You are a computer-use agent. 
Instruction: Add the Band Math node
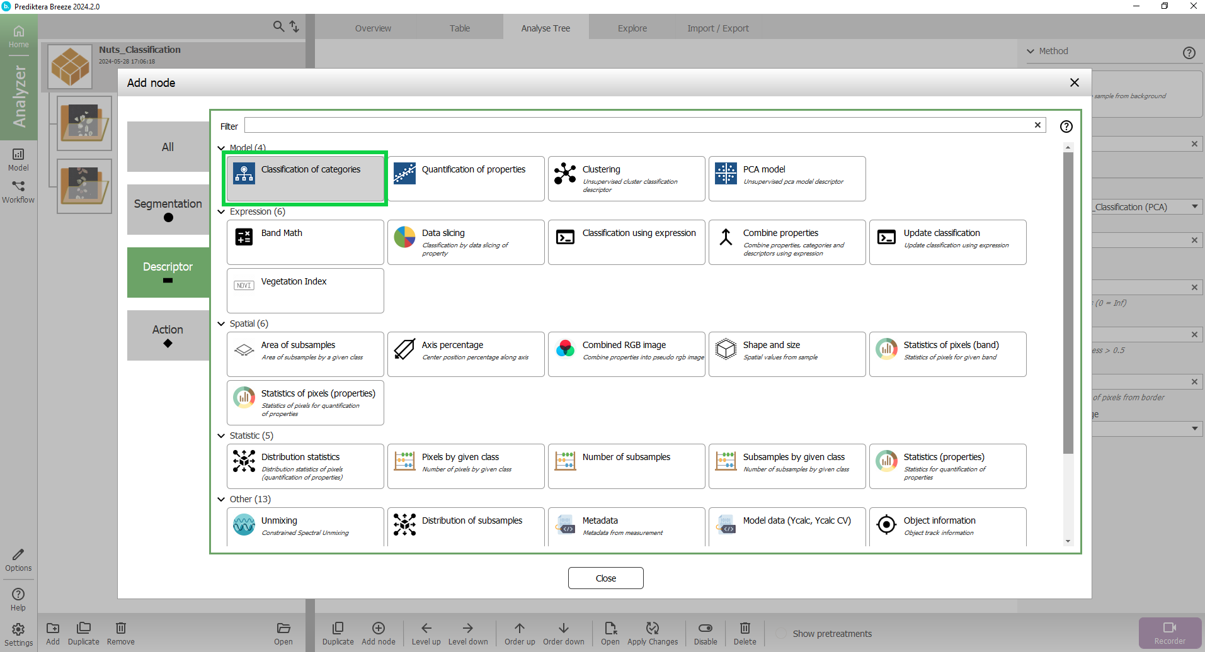point(306,242)
